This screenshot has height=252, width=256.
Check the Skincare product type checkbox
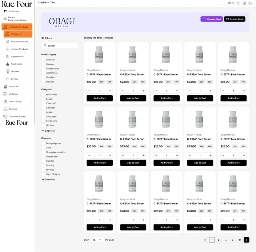pyautogui.click(x=43, y=60)
